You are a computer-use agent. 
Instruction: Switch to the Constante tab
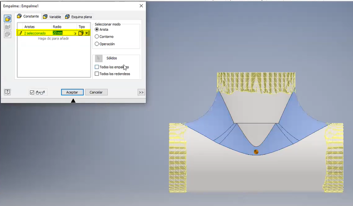point(28,16)
